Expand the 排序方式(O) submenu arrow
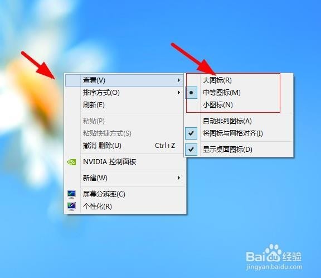 [x=179, y=93]
